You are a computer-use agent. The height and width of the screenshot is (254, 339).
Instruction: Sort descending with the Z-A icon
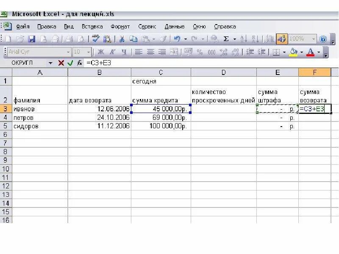point(255,39)
